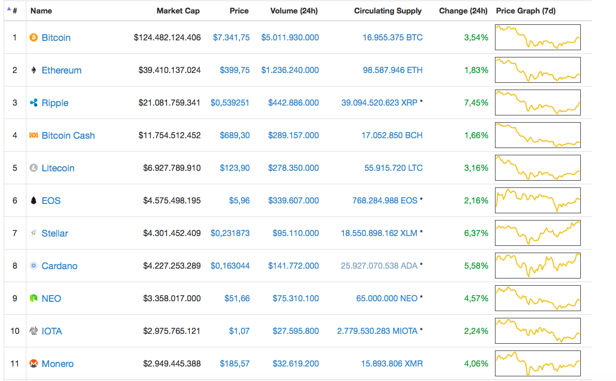Open Bitcoin 7-day price graph
The image size is (616, 381).
coord(537,37)
